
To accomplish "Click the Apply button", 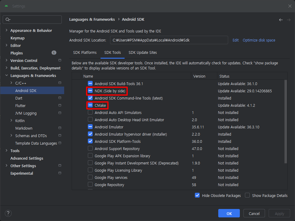I will coord(279,213).
